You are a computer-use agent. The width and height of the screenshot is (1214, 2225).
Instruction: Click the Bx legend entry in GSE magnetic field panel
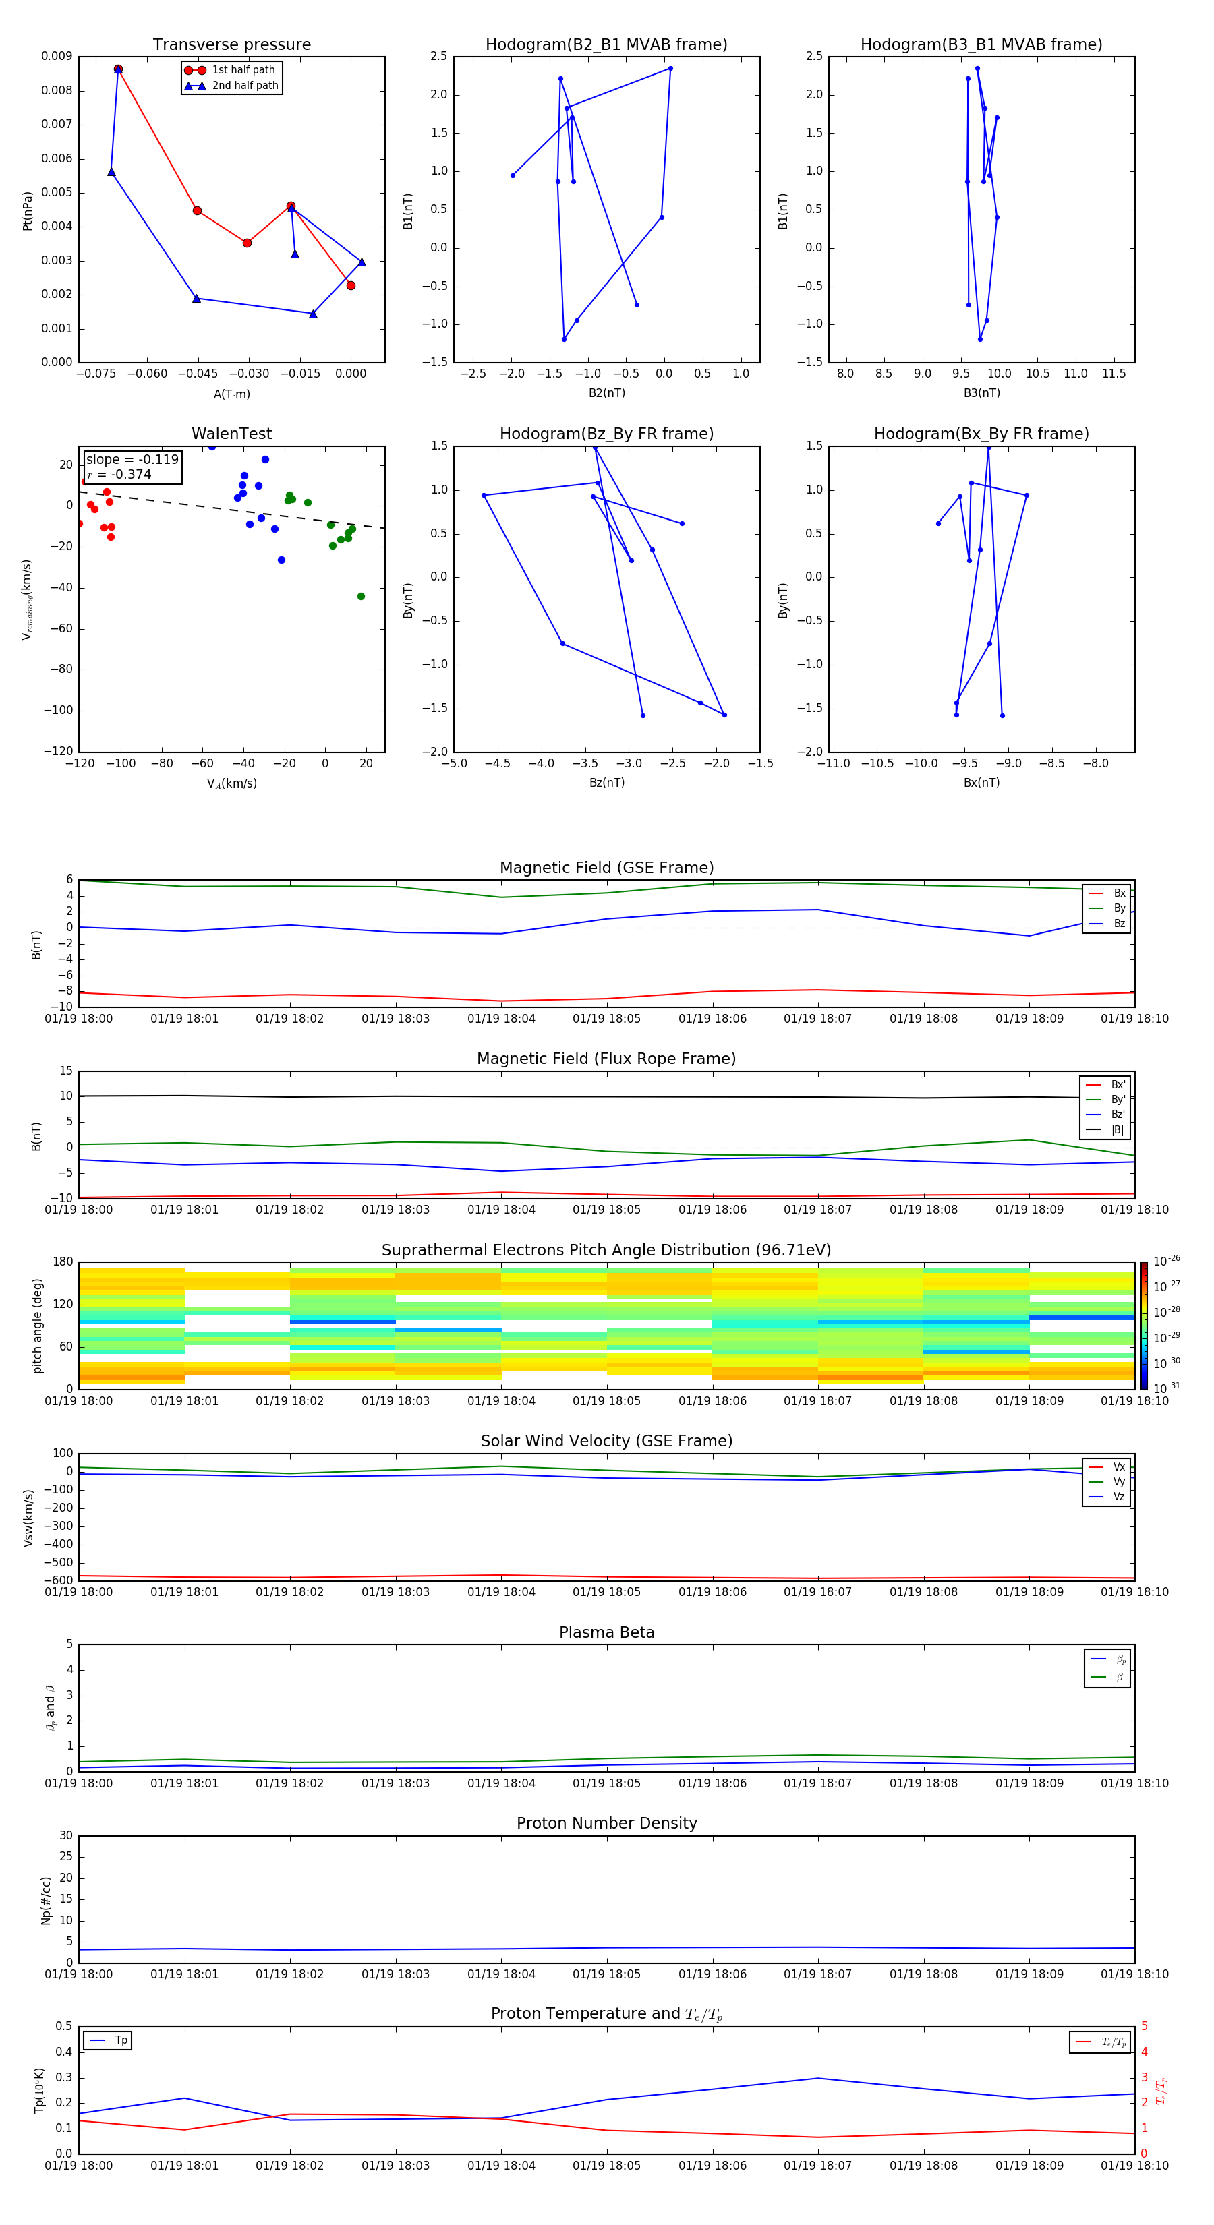pyautogui.click(x=1107, y=893)
